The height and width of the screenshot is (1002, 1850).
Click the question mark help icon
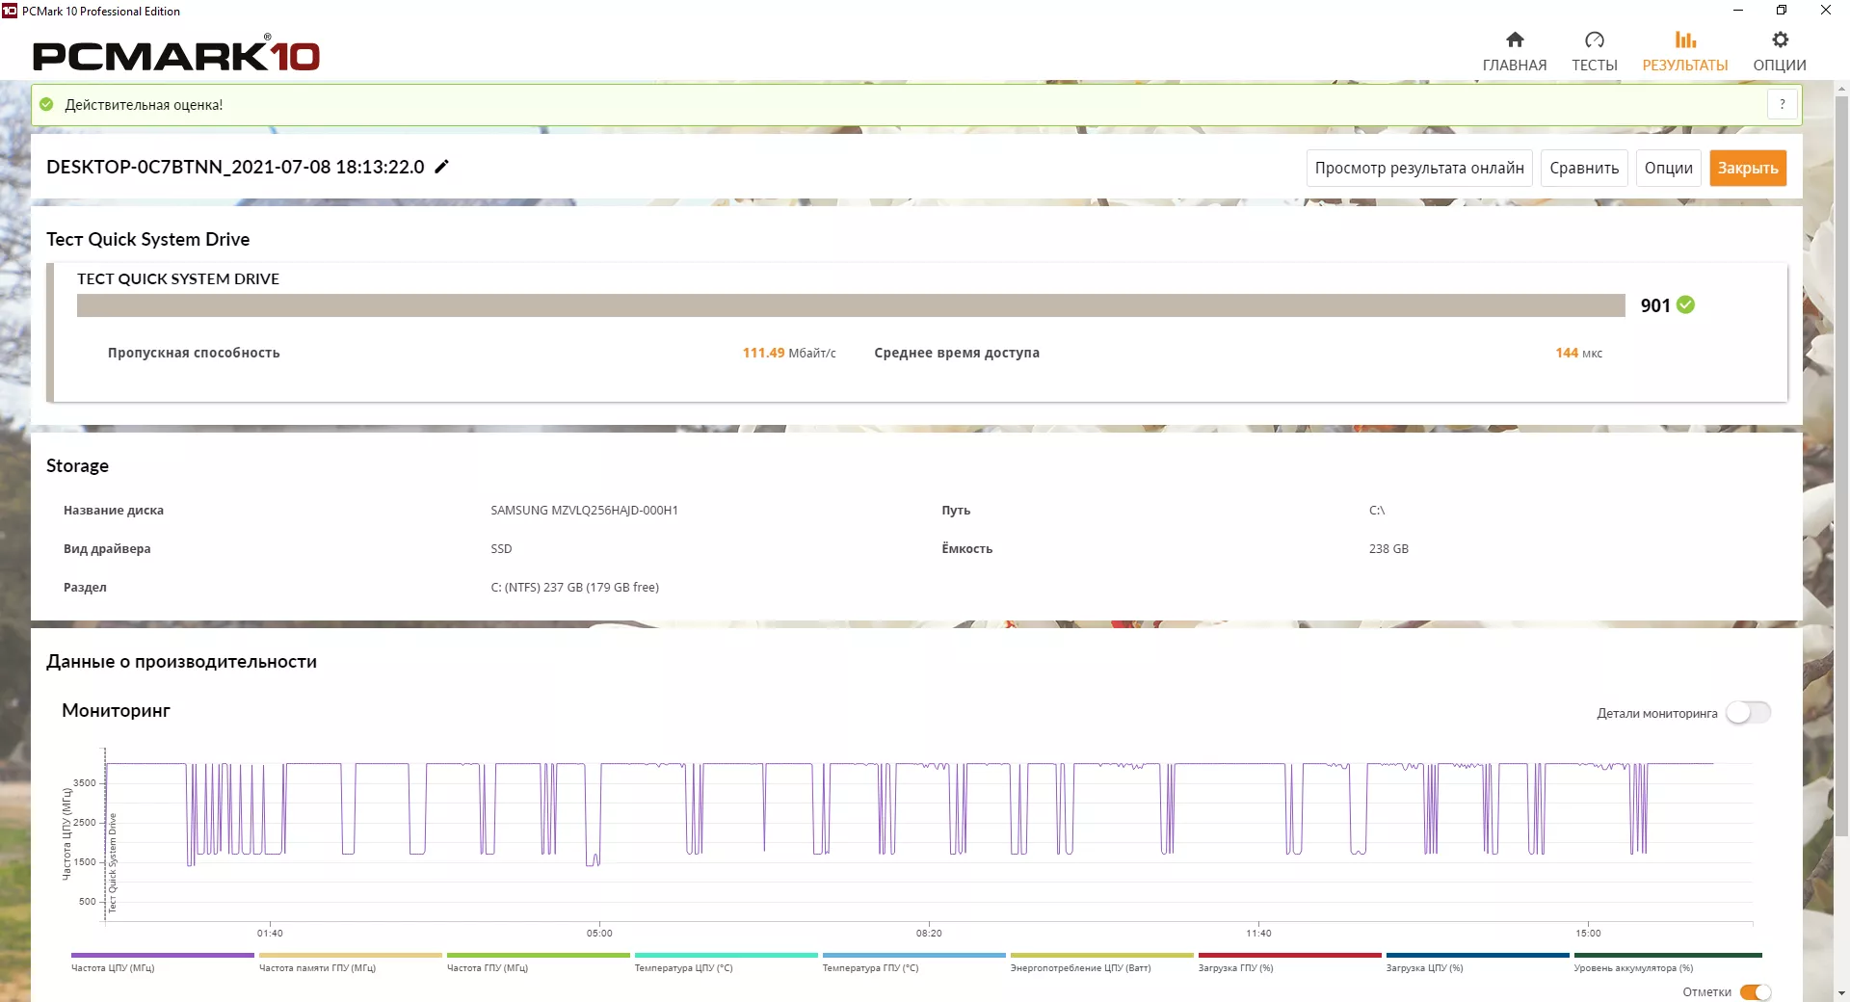(x=1783, y=104)
